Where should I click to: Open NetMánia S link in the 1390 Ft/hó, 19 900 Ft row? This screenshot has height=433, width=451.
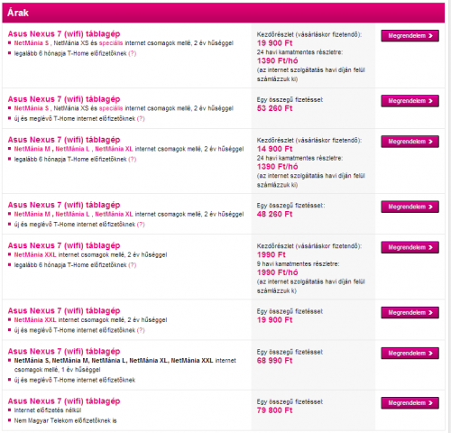tap(32, 43)
